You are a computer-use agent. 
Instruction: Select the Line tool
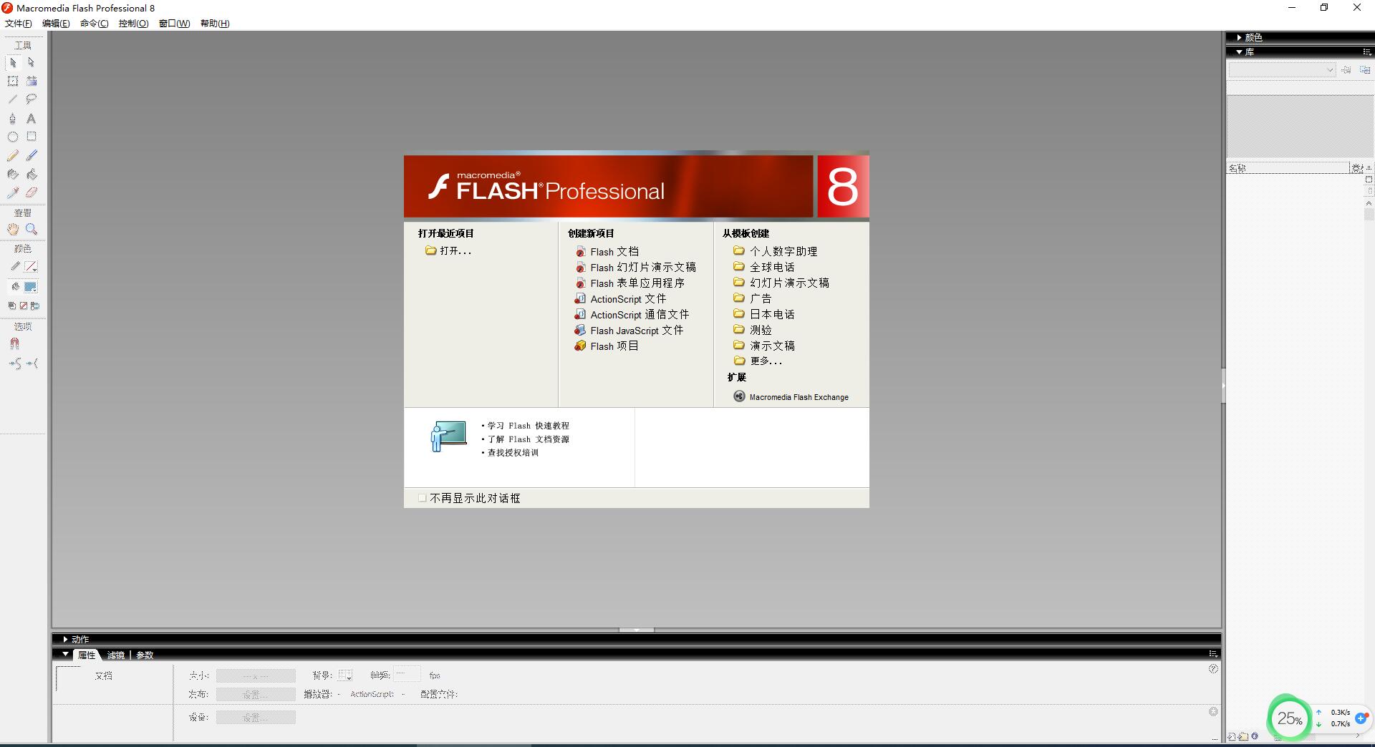click(13, 99)
